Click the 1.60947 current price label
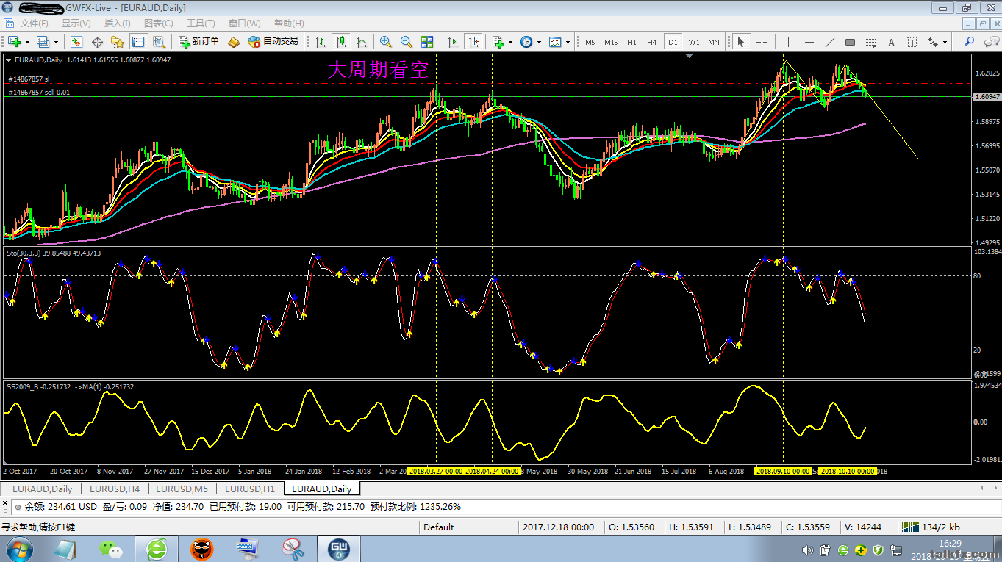 coord(986,96)
